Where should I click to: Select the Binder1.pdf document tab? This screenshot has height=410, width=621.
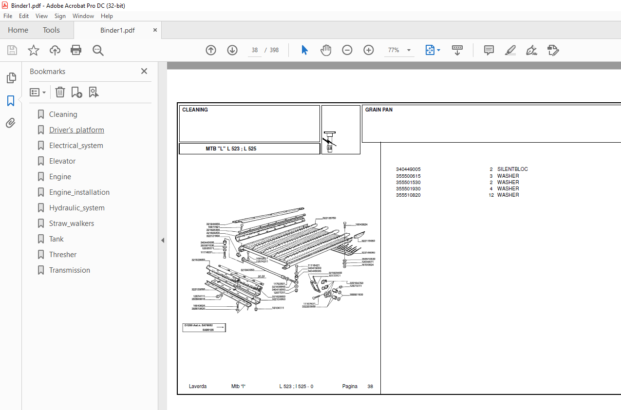(117, 30)
